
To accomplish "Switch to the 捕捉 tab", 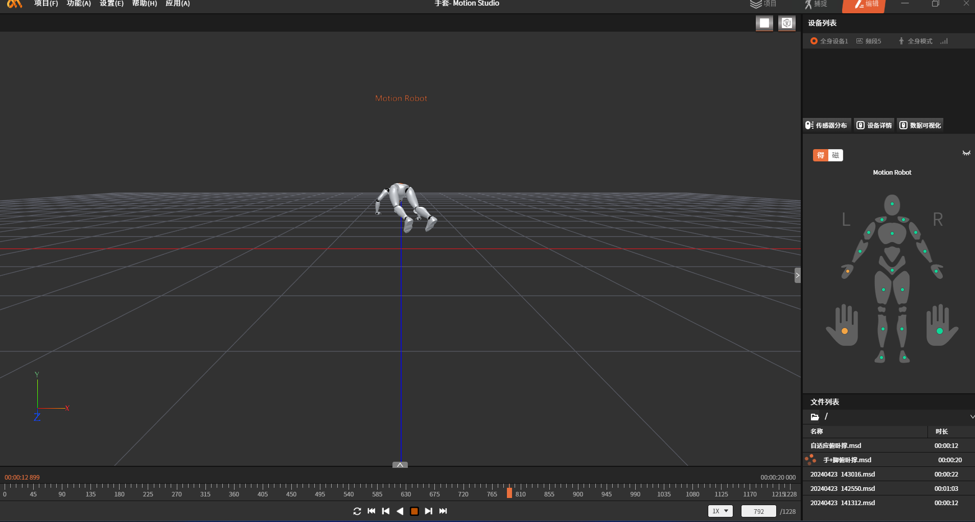I will point(816,4).
